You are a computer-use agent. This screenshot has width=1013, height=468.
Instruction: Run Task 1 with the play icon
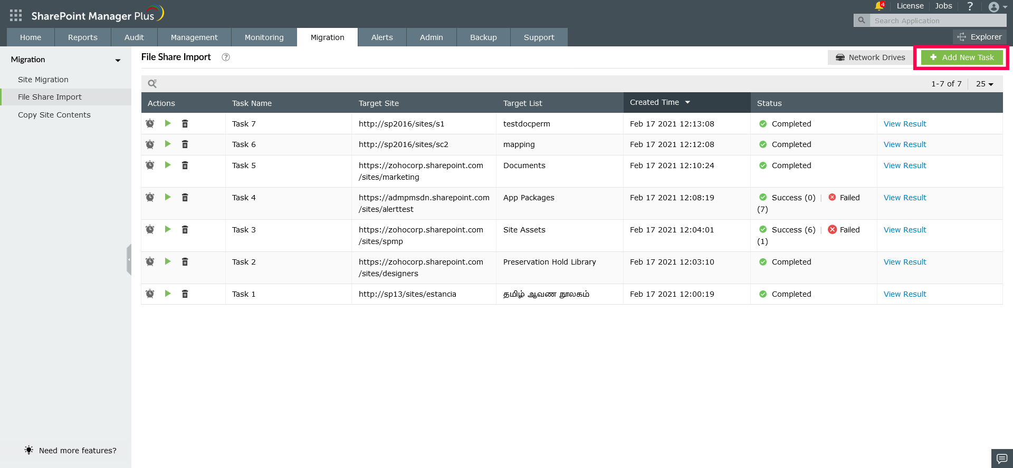(168, 294)
